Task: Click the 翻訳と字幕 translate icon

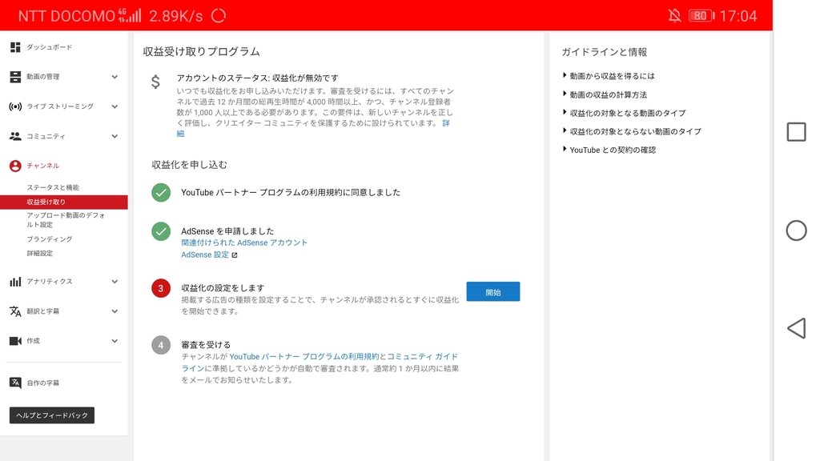Action: (15, 311)
